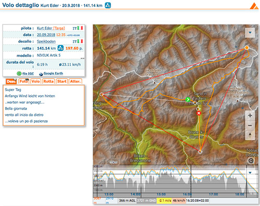Click the map copyright C icon

(x=251, y=161)
